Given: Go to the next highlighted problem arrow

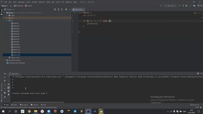Looking at the screenshot, I should (x=201, y=13).
